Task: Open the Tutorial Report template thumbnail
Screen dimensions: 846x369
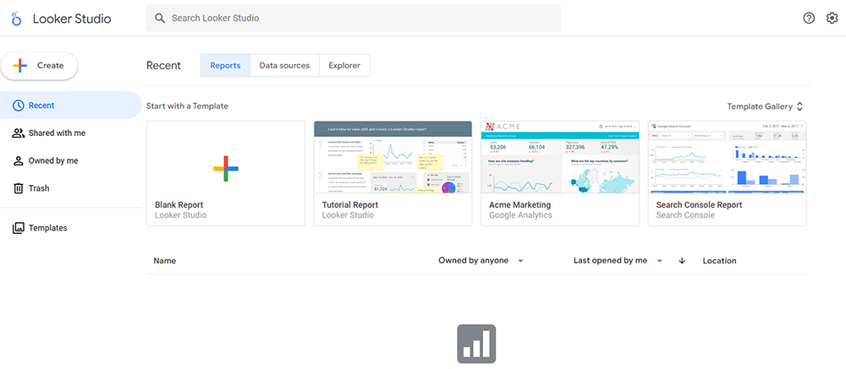Action: coord(393,157)
